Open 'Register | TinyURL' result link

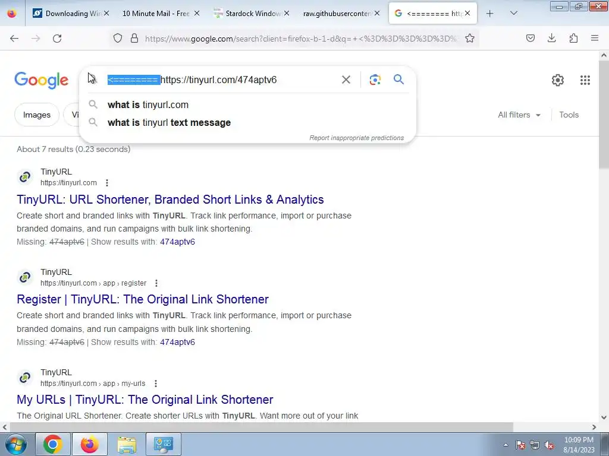(143, 299)
